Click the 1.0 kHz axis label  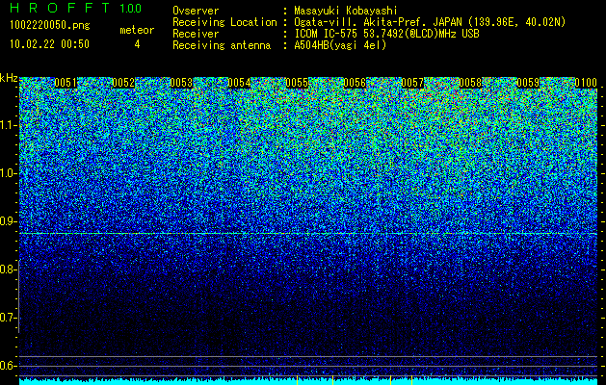point(8,173)
